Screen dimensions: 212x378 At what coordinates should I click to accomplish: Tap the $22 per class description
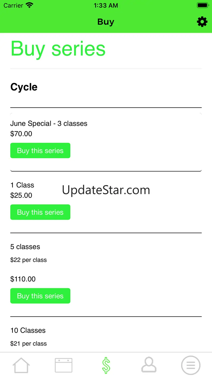pyautogui.click(x=29, y=260)
